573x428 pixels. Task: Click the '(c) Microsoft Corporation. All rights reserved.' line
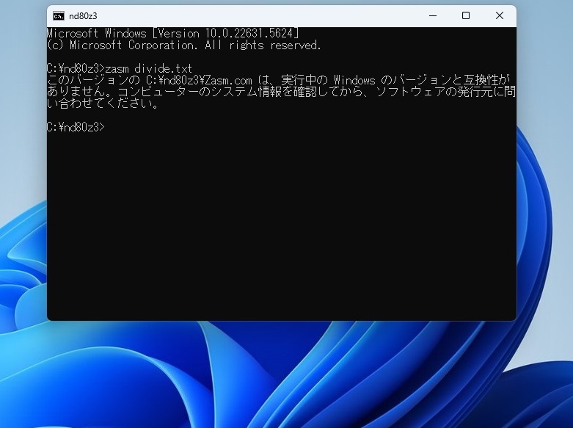pos(184,45)
